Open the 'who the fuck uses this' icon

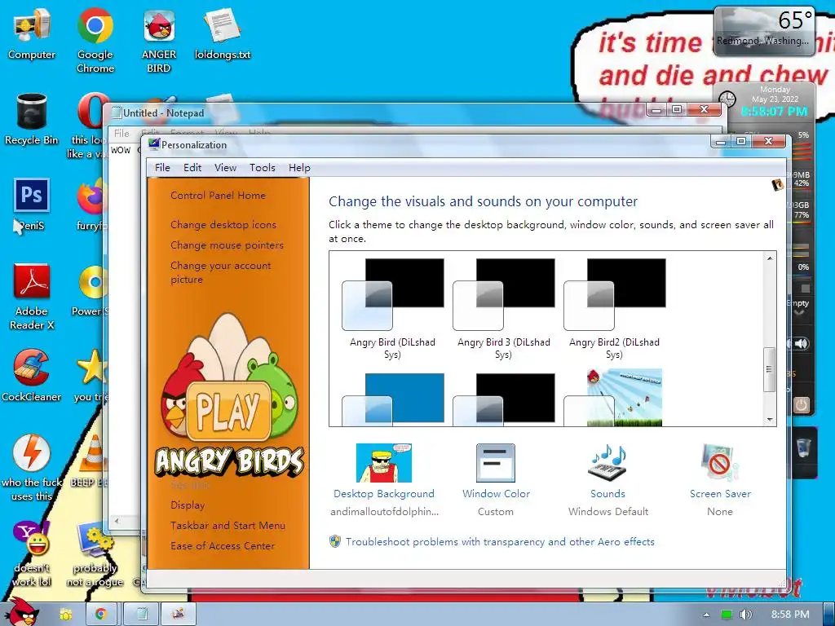(x=32, y=469)
